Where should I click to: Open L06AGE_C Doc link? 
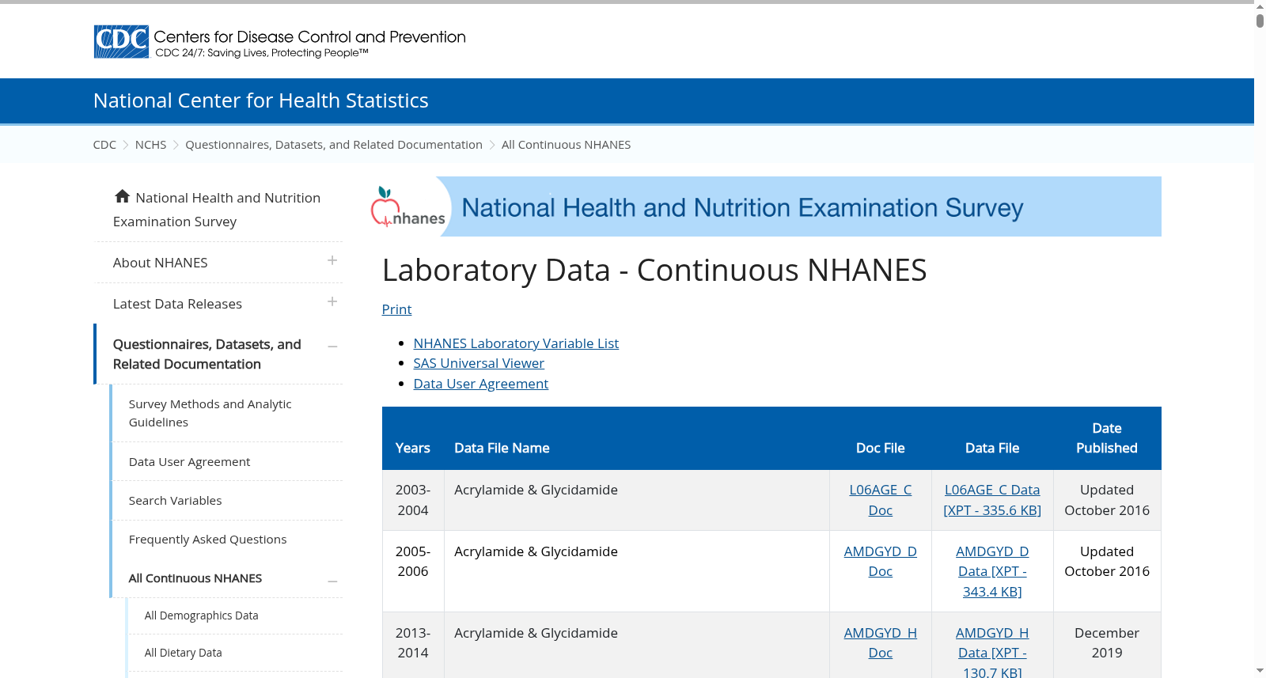pyautogui.click(x=881, y=500)
